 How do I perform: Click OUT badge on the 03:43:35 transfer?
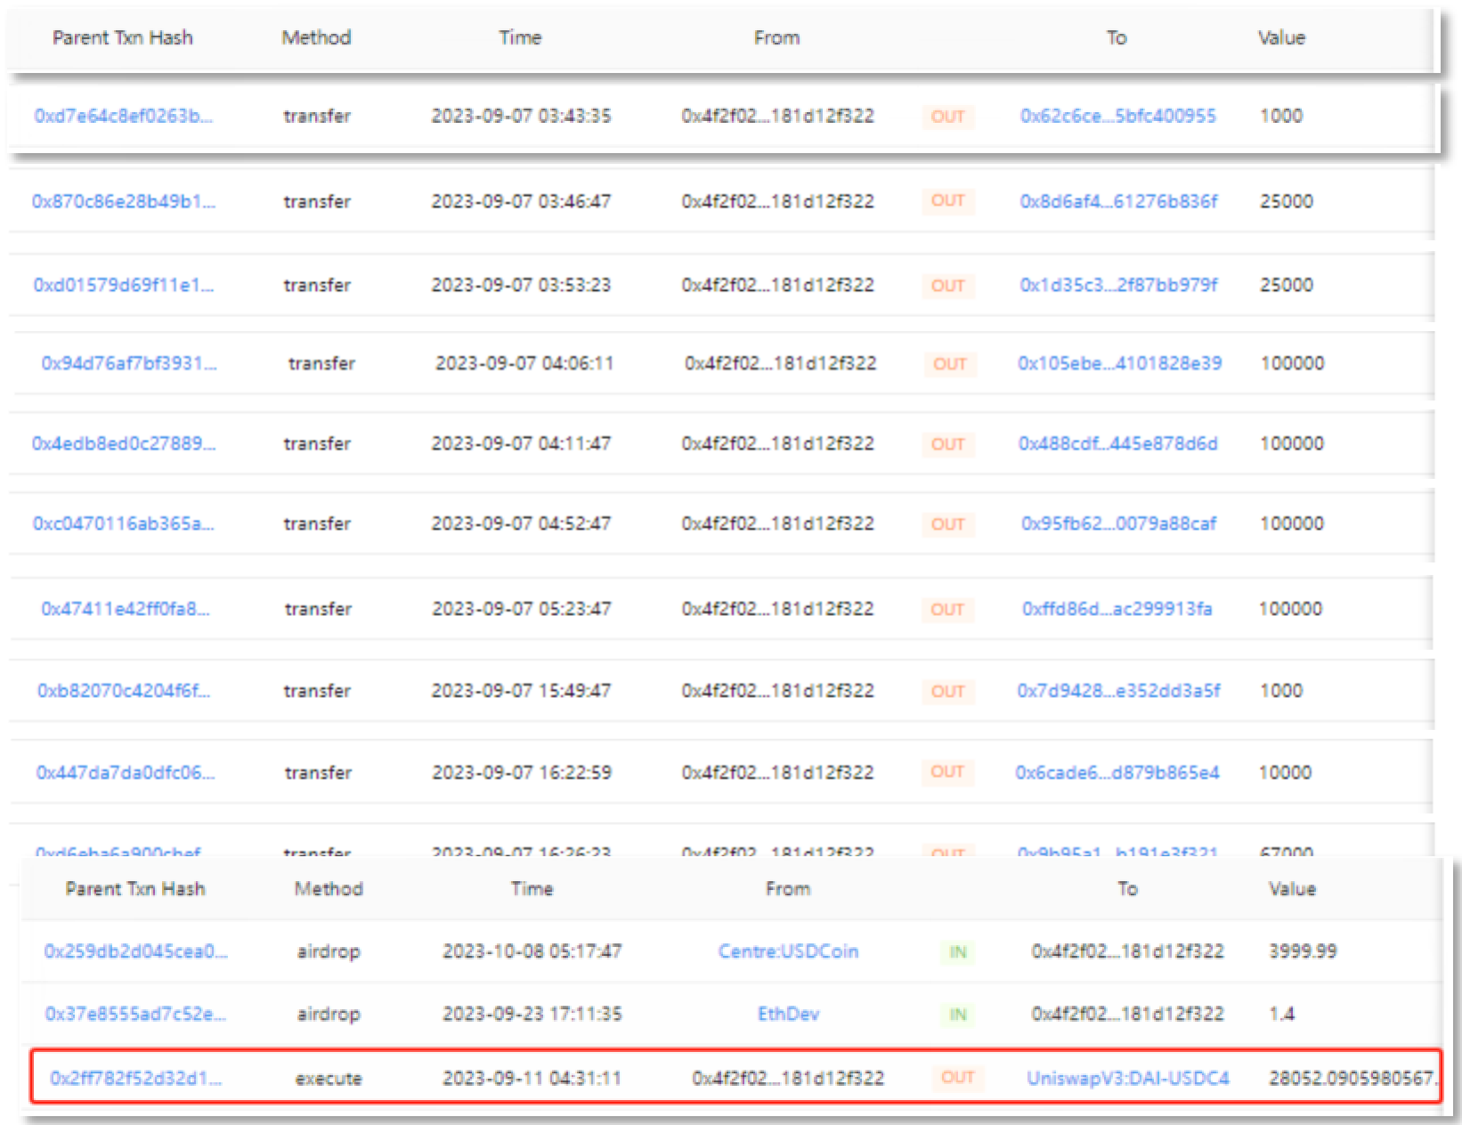pos(947,117)
